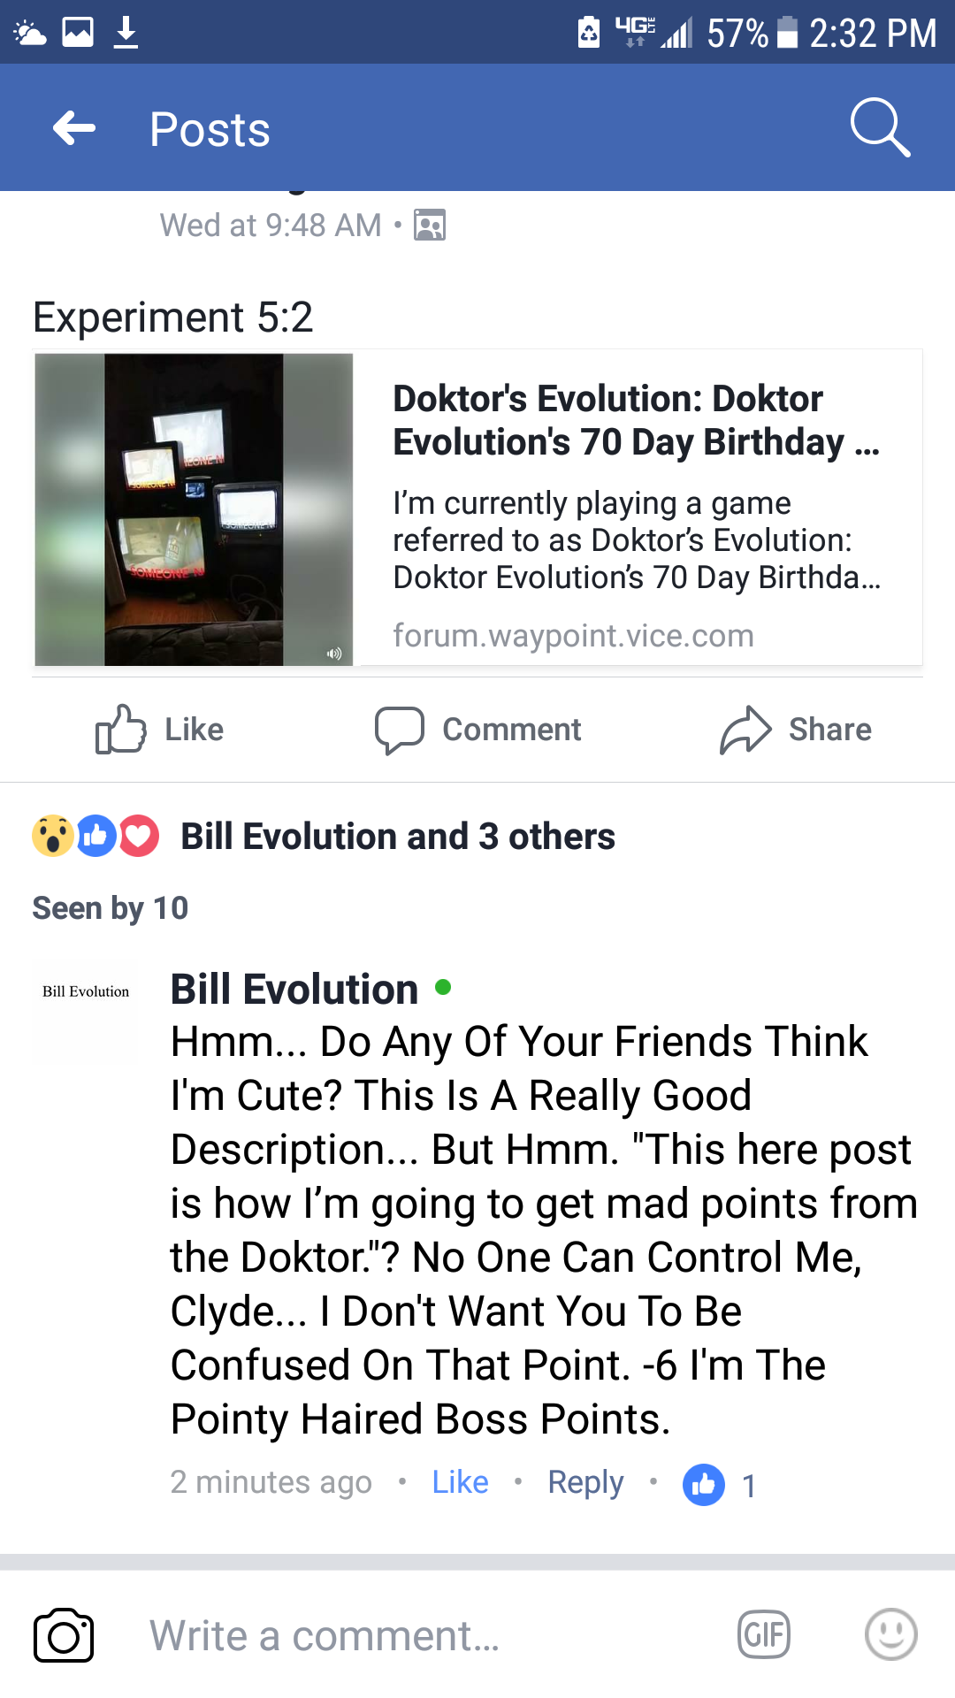Open the link preview thumbnail image
Screen dimensions: 955x1698
click(x=194, y=509)
